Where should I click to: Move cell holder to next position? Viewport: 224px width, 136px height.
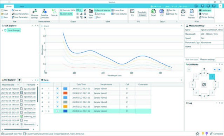click(219, 69)
